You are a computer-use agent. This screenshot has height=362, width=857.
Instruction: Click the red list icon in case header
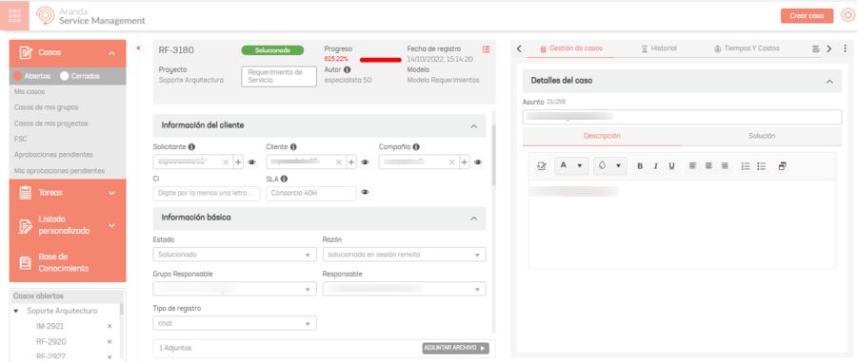(486, 49)
